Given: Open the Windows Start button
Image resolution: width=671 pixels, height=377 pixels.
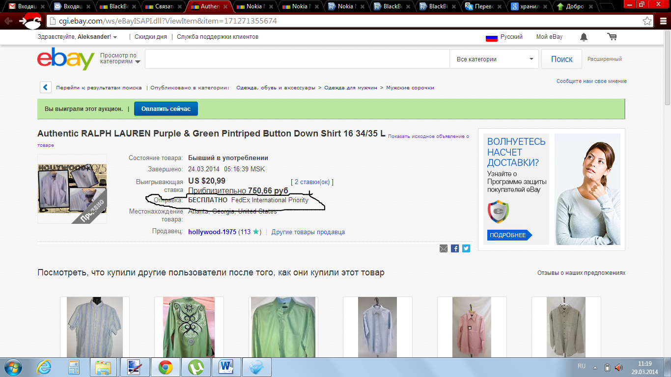Looking at the screenshot, I should (x=14, y=367).
